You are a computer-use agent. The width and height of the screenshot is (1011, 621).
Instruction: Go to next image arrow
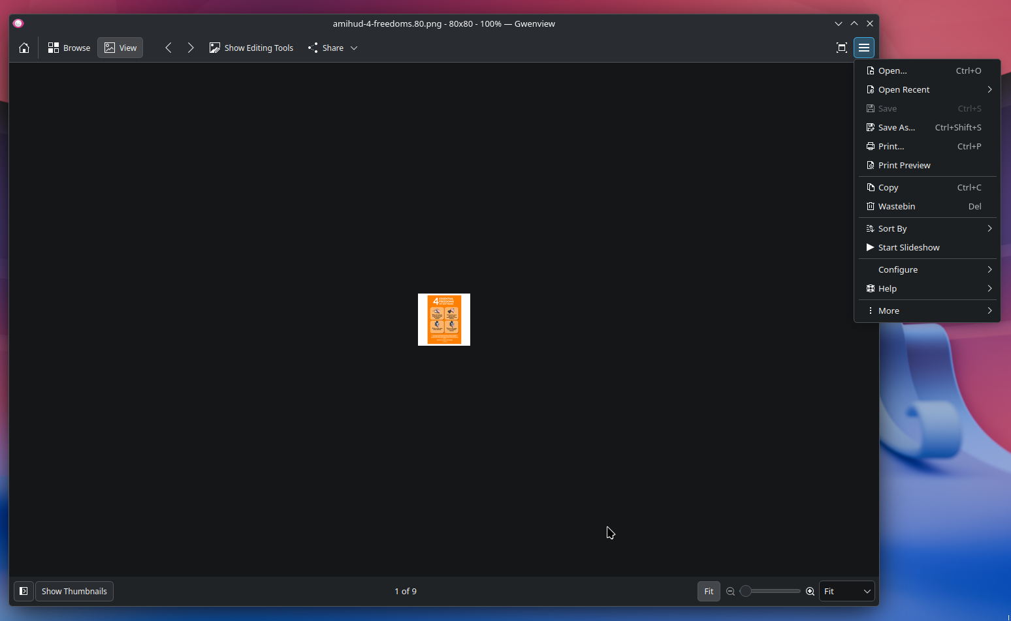[191, 48]
